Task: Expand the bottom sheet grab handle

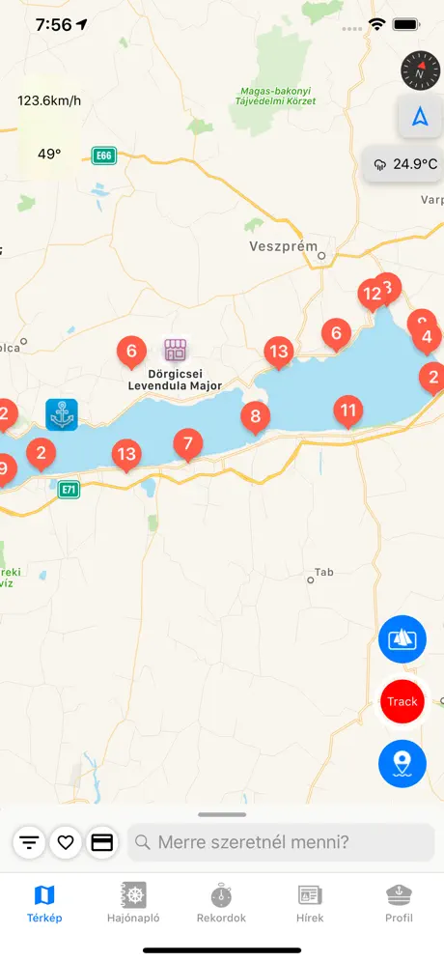Action: [x=222, y=815]
